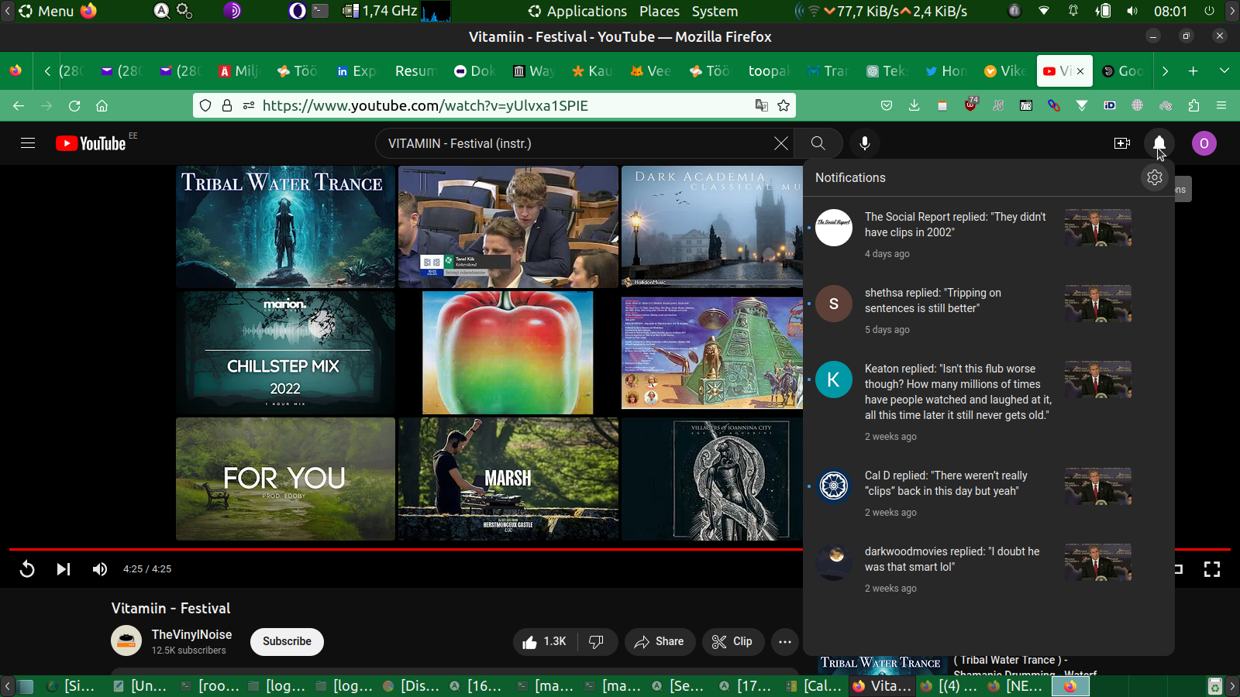
Task: Open a new Firefox tab
Action: point(1193,71)
